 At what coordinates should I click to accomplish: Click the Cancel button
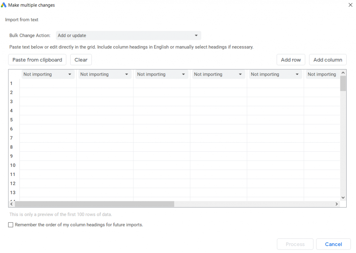tap(333, 244)
